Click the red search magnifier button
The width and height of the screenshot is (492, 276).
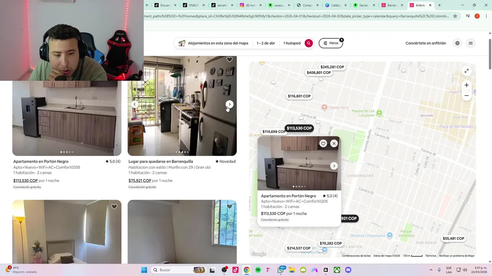tap(308, 43)
